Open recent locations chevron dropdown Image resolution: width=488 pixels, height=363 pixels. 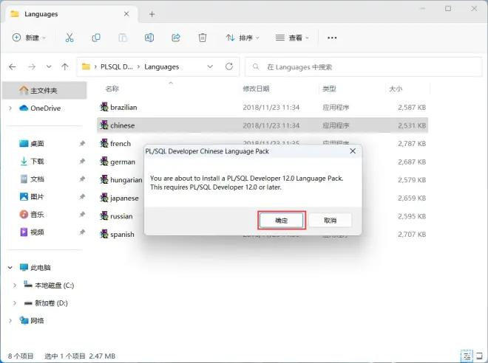[x=49, y=66]
